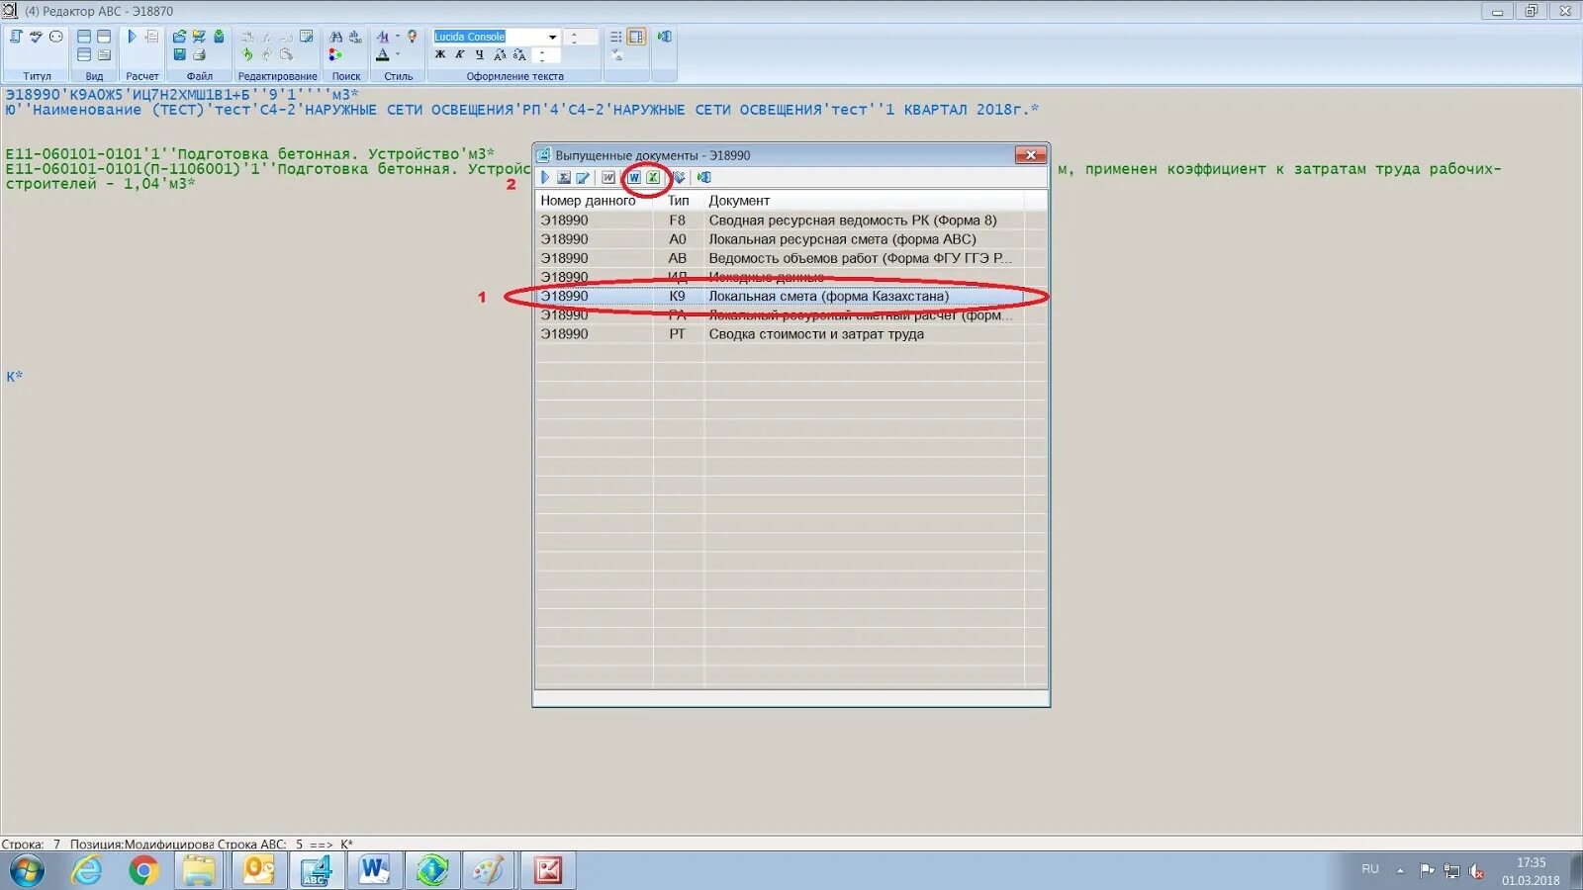Click the К* line in the editor text
The image size is (1583, 890).
[14, 377]
